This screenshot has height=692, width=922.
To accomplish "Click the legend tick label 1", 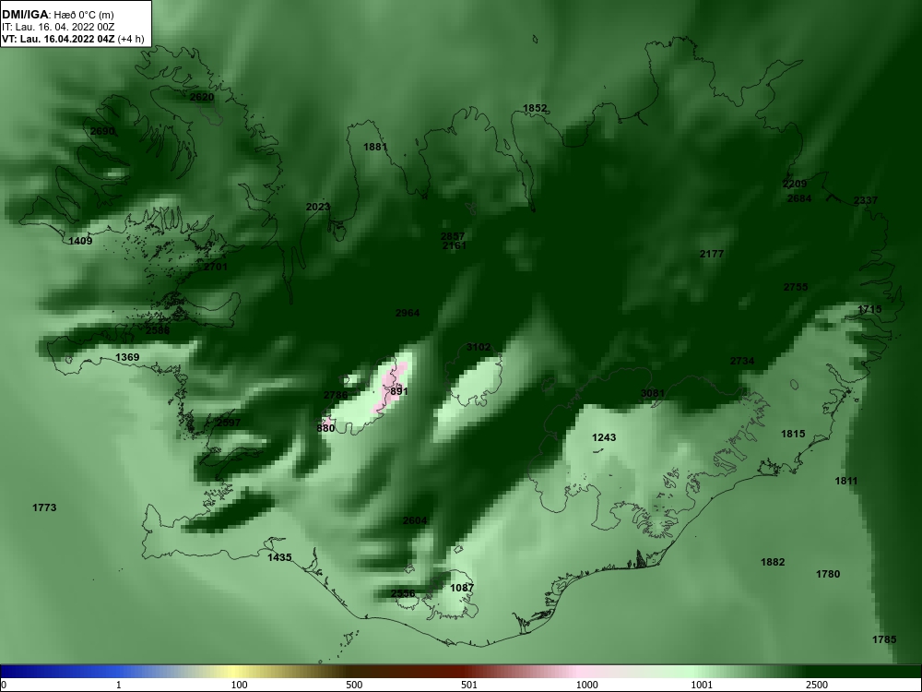I will point(119,685).
